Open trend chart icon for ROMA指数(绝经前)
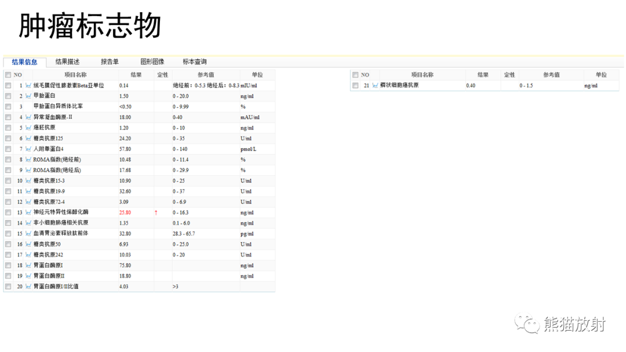This screenshot has width=626, height=352. tap(28, 159)
